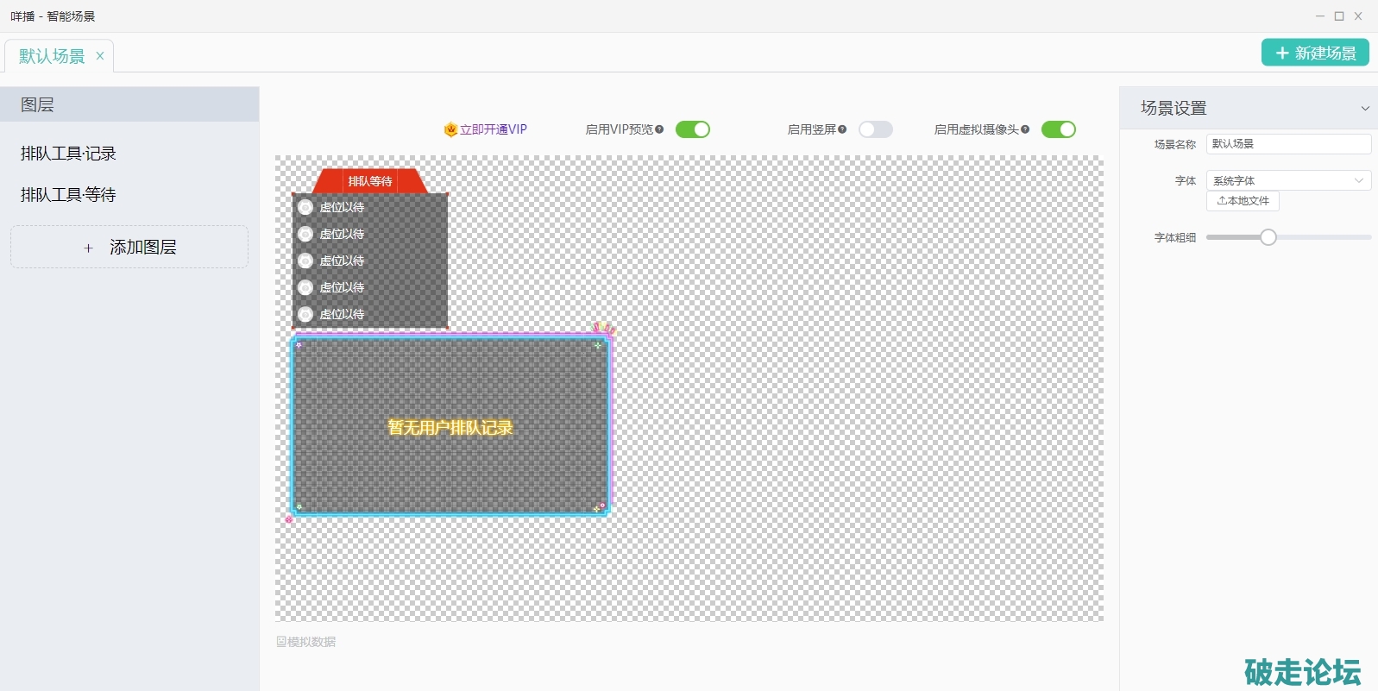
Task: Select the 排队工具·记录 layer
Action: coord(68,154)
